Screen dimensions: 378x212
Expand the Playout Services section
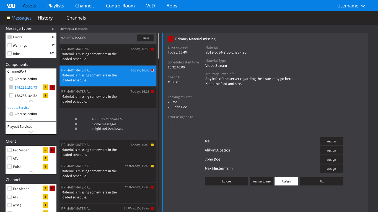[31, 132]
